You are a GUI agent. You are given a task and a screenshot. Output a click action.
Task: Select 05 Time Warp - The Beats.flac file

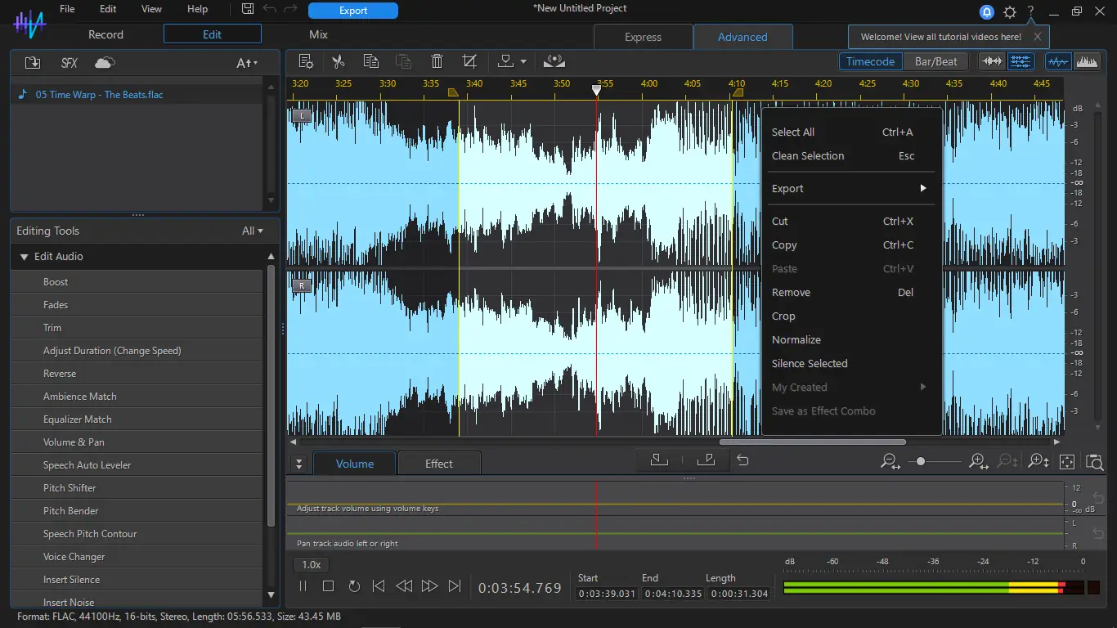[99, 95]
